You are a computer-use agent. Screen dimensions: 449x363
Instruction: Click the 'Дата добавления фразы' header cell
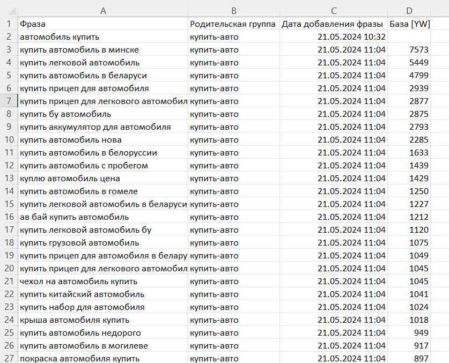(x=334, y=24)
